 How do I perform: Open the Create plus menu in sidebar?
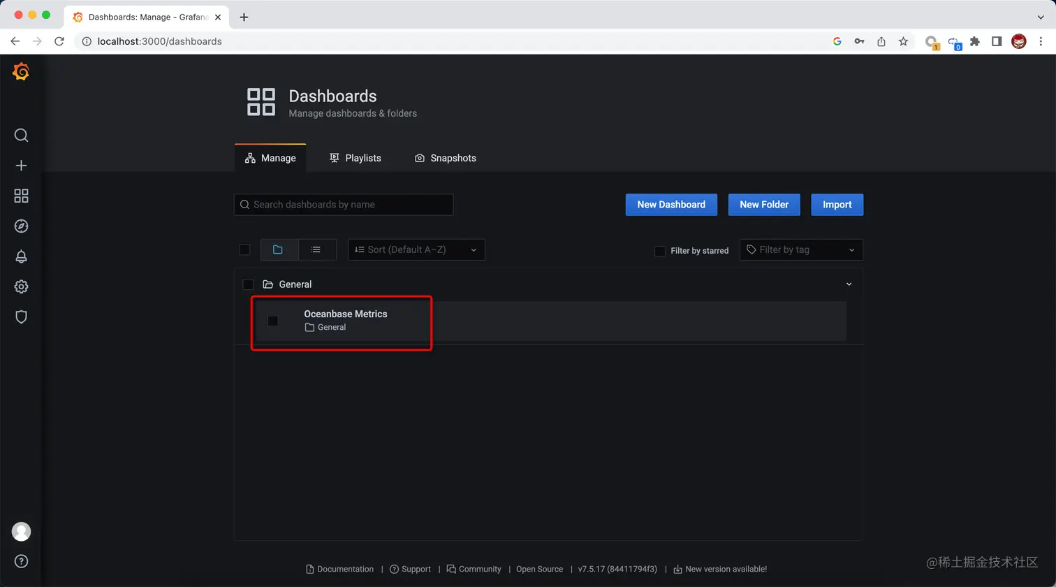(21, 166)
